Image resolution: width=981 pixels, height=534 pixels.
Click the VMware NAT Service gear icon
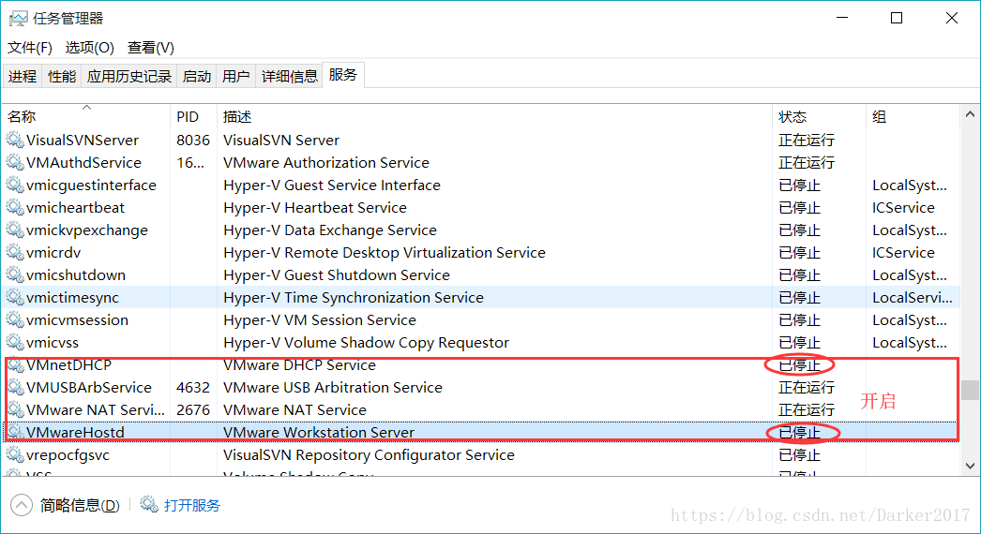(x=15, y=409)
